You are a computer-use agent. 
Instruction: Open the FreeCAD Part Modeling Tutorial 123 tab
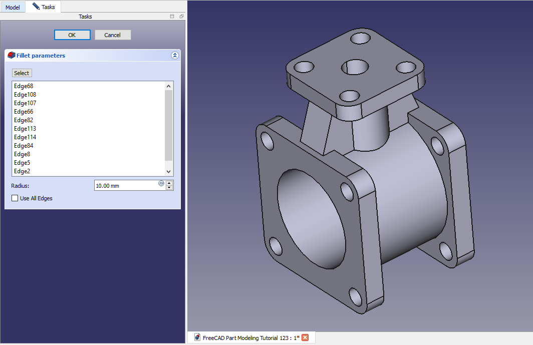pyautogui.click(x=250, y=337)
